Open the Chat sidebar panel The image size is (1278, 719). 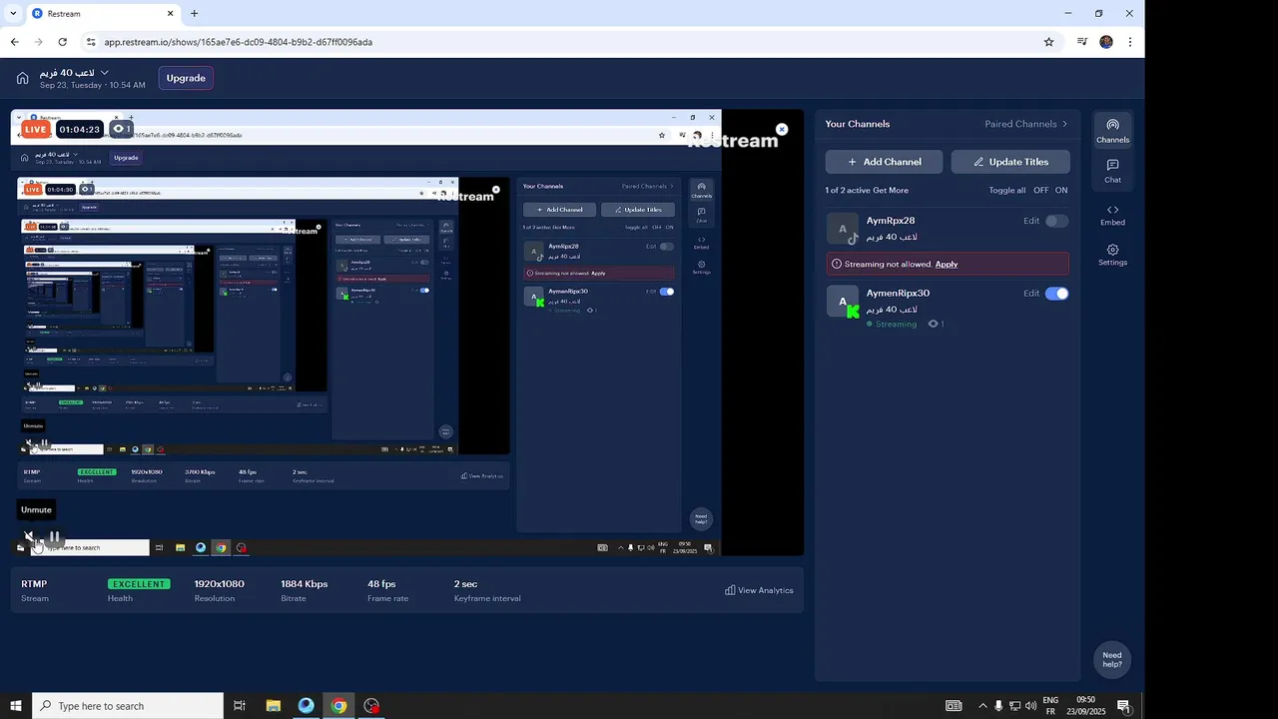1112,171
